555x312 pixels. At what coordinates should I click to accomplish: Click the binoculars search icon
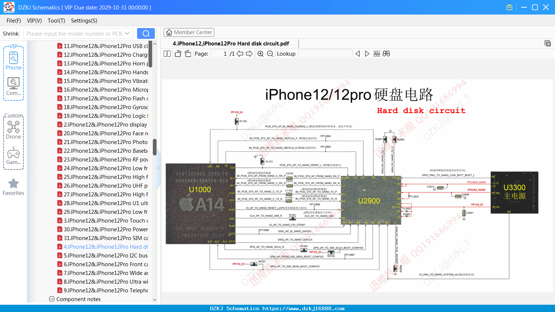(x=386, y=53)
